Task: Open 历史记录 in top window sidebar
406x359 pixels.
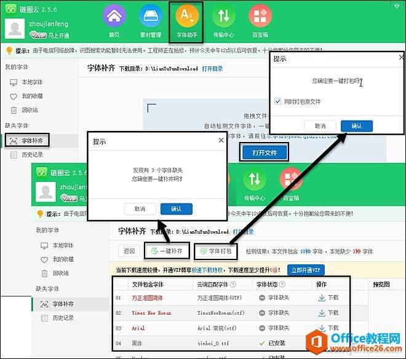Action: [x=26, y=155]
